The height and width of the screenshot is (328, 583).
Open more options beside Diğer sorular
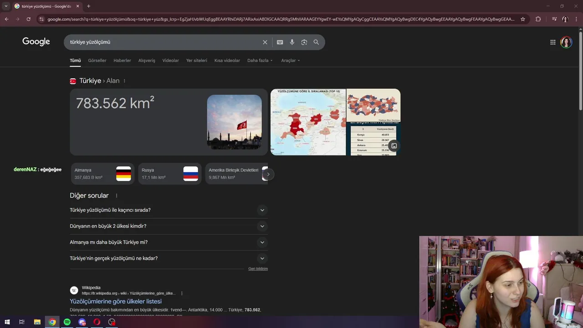pos(117,195)
